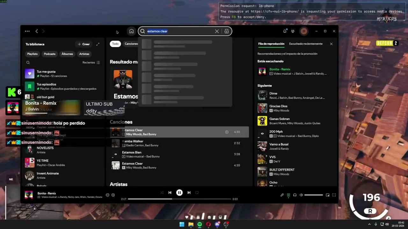Image resolution: width=408 pixels, height=229 pixels.
Task: Search within your library magnifier icon
Action: [x=28, y=63]
